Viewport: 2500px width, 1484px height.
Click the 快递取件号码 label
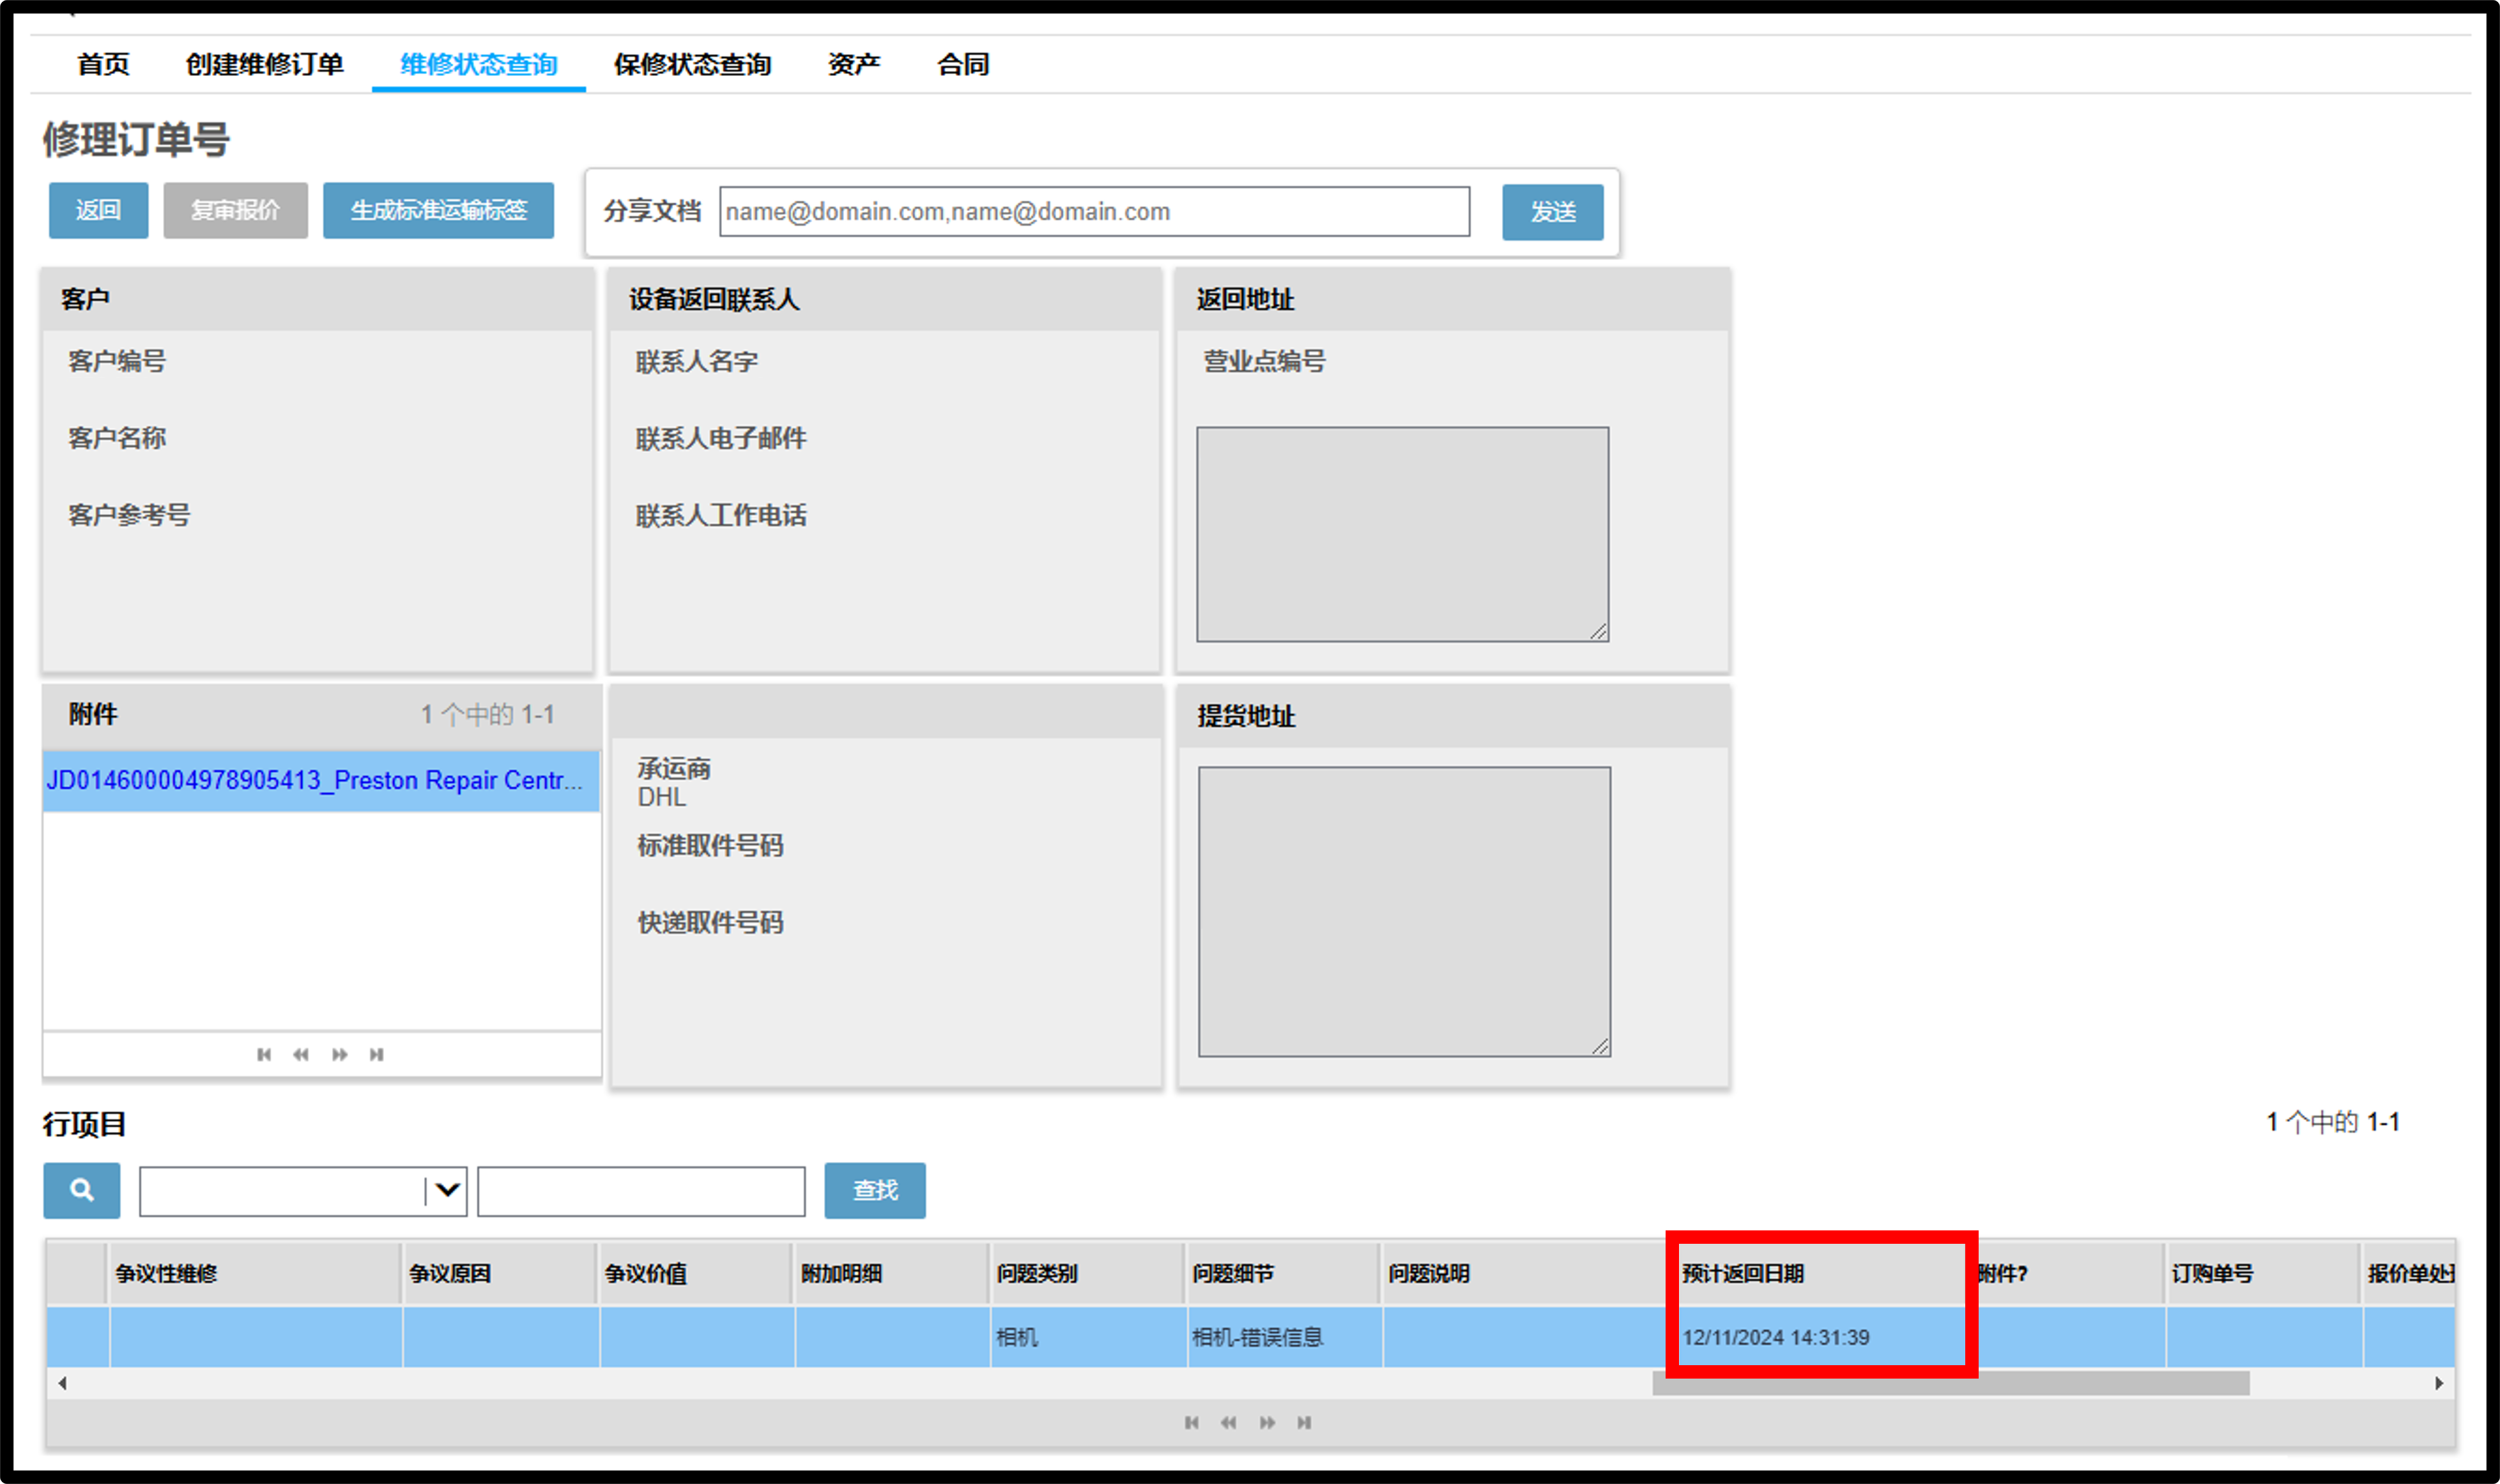711,923
